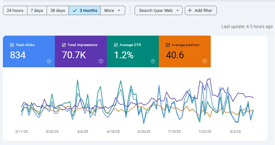
Task: Uncheck the Average position checkbox
Action: click(x=168, y=45)
